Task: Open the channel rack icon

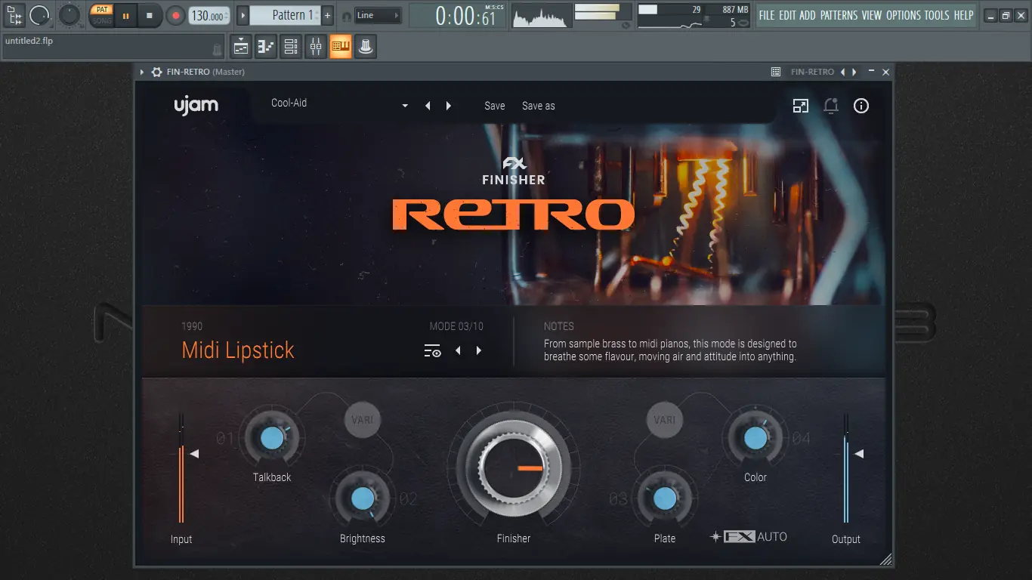Action: tap(291, 47)
